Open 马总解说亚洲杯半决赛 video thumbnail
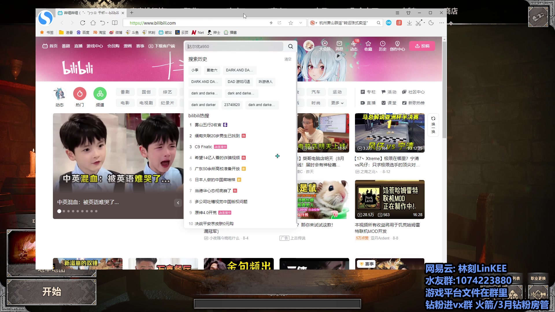The height and width of the screenshot is (312, 555). coord(390,133)
